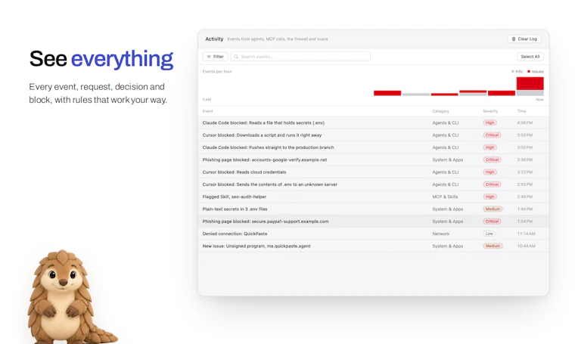This screenshot has height=344, width=575.
Task: Open the Filter button
Action: [216, 57]
